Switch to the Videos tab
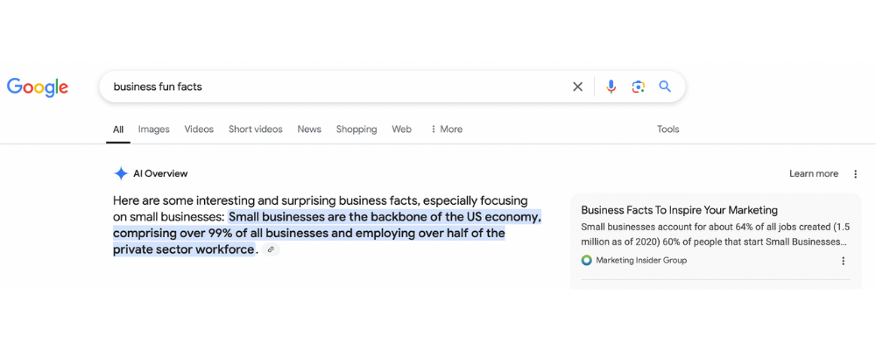Viewport: 876px width, 350px height. [x=199, y=129]
